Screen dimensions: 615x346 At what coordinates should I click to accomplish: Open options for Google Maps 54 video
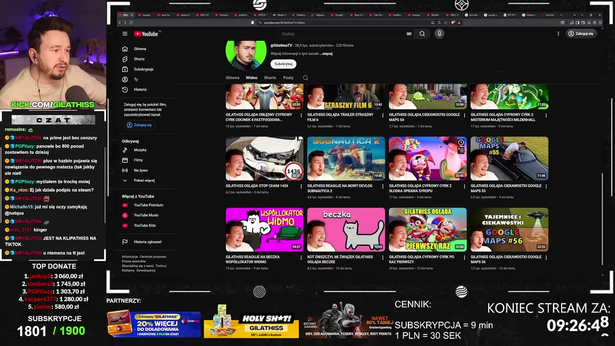[465, 115]
